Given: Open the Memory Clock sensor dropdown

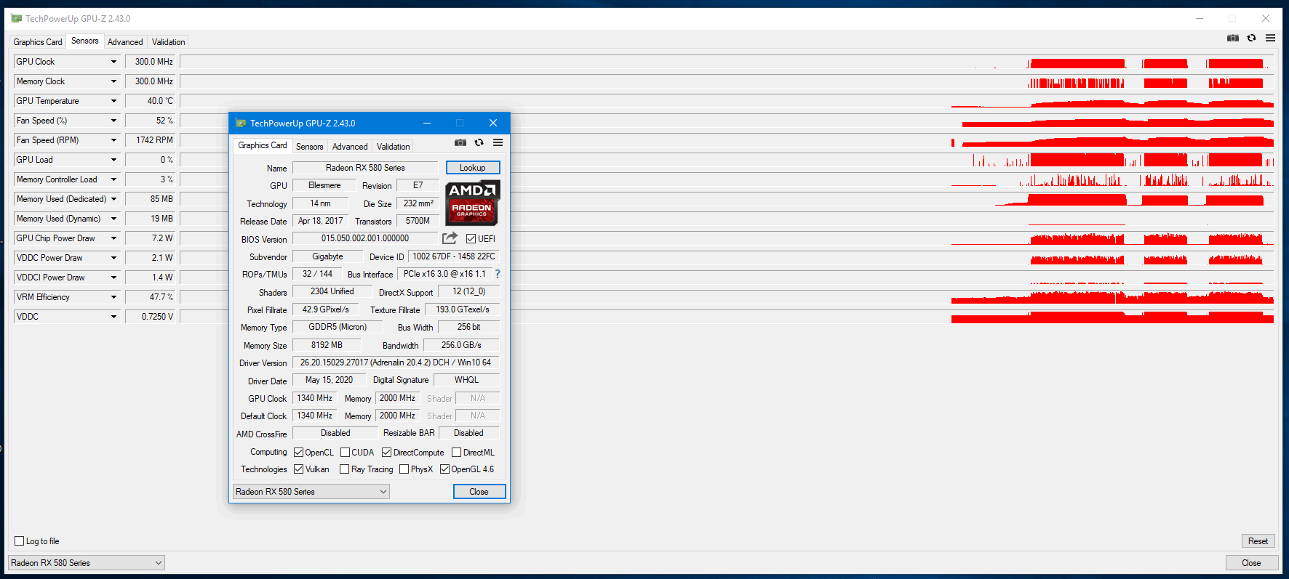Looking at the screenshot, I should [x=113, y=81].
